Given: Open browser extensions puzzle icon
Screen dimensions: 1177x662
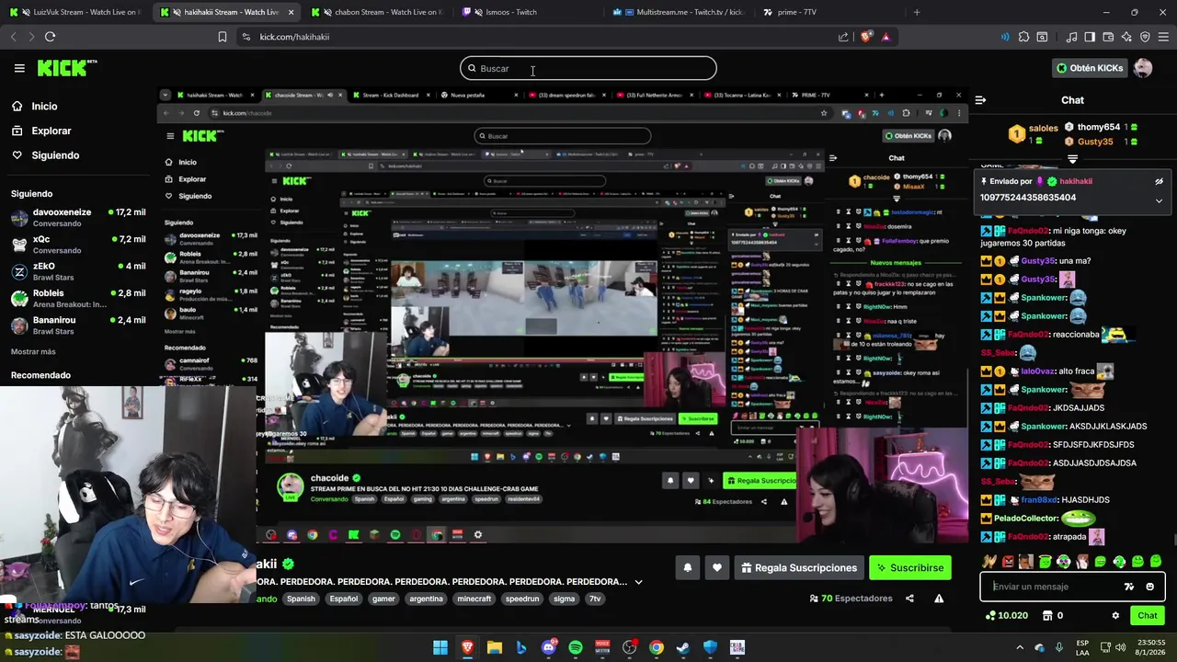Looking at the screenshot, I should click(1023, 37).
